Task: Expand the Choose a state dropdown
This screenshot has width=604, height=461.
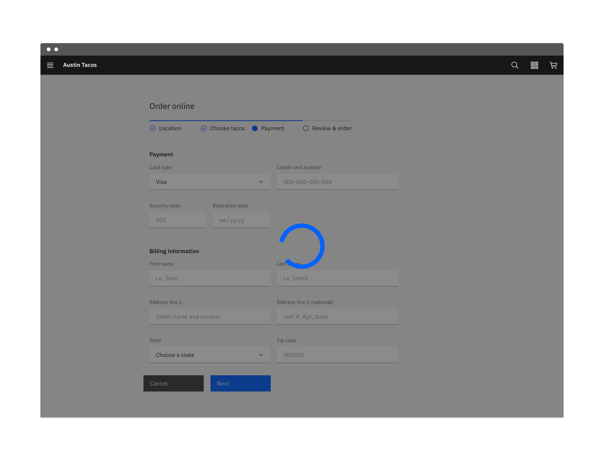Action: tap(210, 355)
